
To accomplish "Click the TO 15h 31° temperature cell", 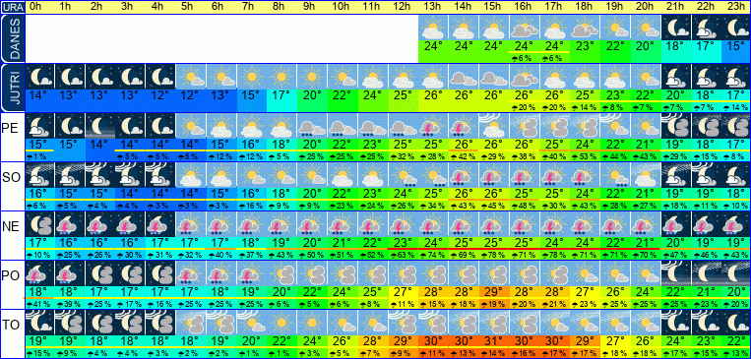I will point(494,340).
